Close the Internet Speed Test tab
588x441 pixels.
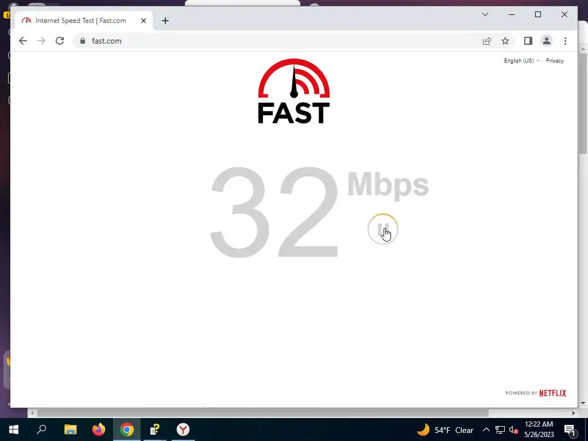pyautogui.click(x=143, y=21)
